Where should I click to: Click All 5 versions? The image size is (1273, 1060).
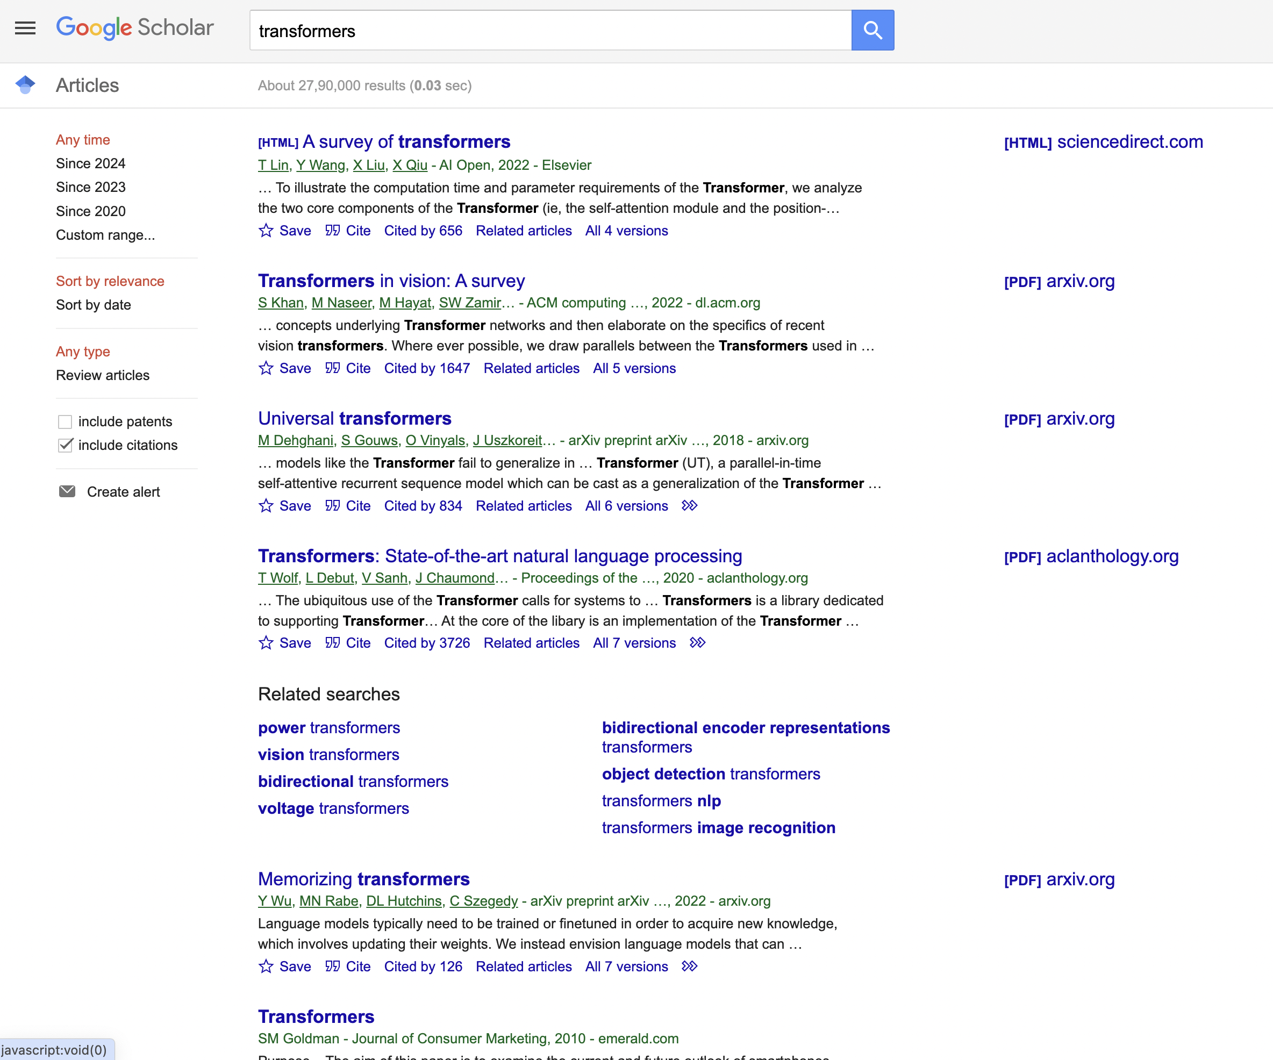(634, 369)
